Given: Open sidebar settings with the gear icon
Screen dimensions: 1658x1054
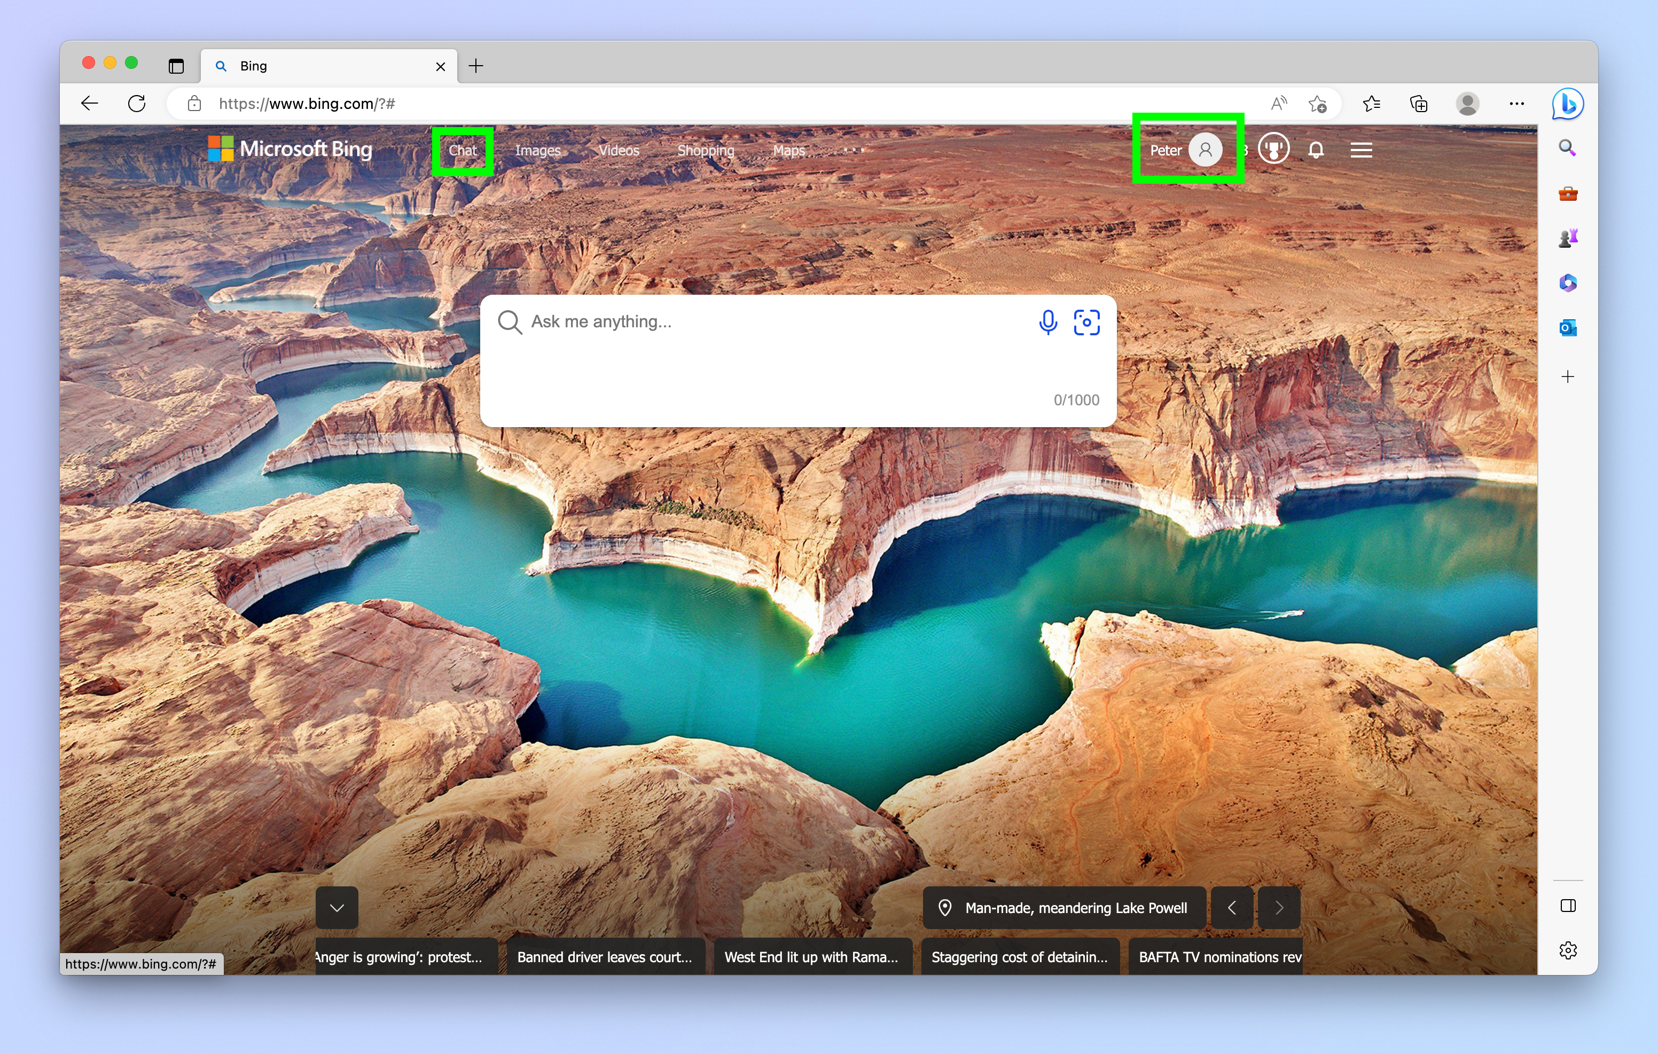Looking at the screenshot, I should 1568,950.
